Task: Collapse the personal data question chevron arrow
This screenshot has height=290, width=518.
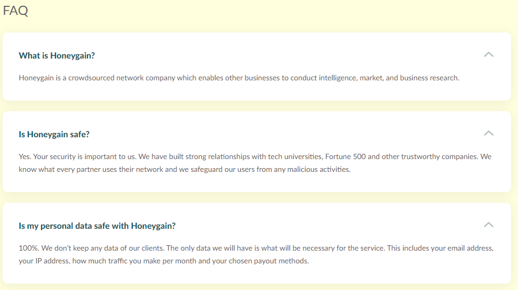Action: pyautogui.click(x=488, y=225)
